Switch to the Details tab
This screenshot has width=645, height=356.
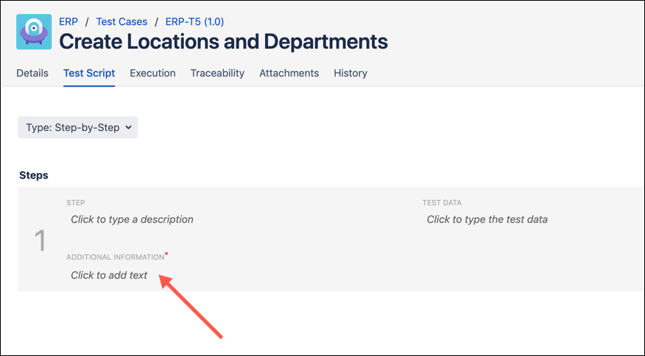click(32, 73)
